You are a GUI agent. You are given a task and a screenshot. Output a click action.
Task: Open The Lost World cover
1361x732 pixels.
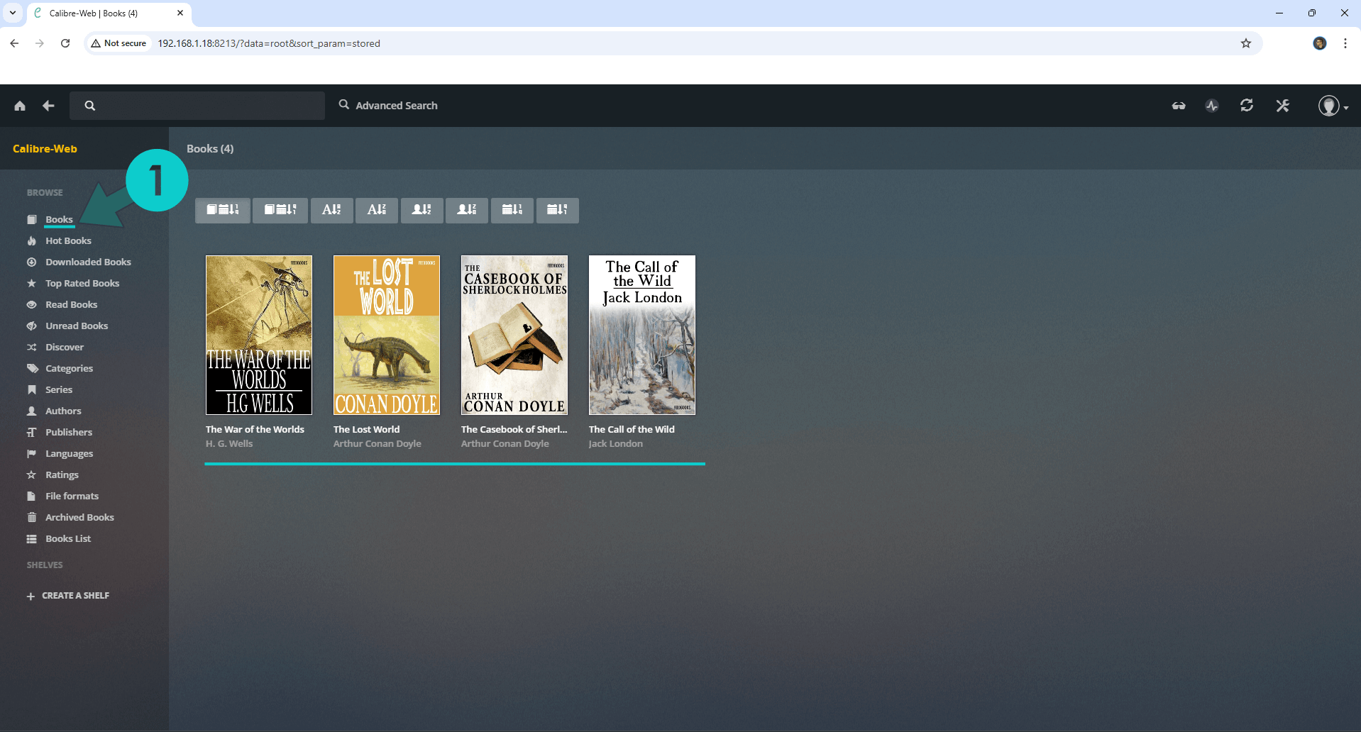pos(387,335)
